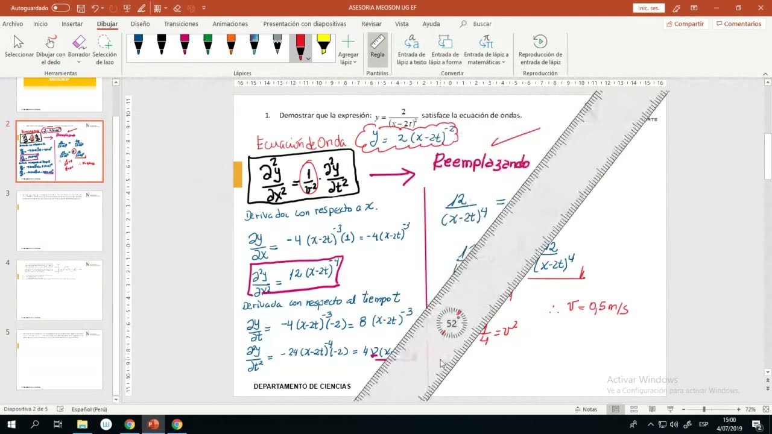Open the Undo history dropdown arrow
The height and width of the screenshot is (434, 772).
pyautogui.click(x=103, y=8)
